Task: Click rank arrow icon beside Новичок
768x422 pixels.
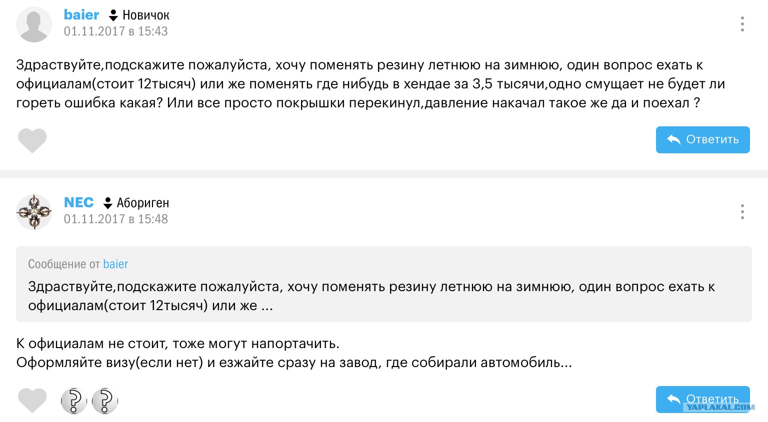Action: point(113,15)
